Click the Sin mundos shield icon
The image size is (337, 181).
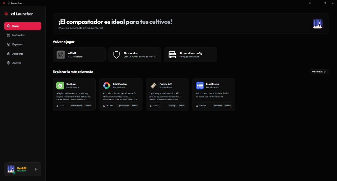click(x=117, y=55)
